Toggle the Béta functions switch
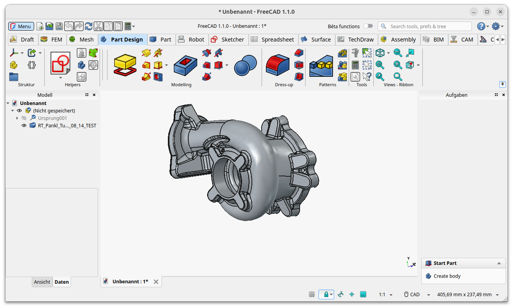Screen dimensions: 513x308 tap(368, 26)
